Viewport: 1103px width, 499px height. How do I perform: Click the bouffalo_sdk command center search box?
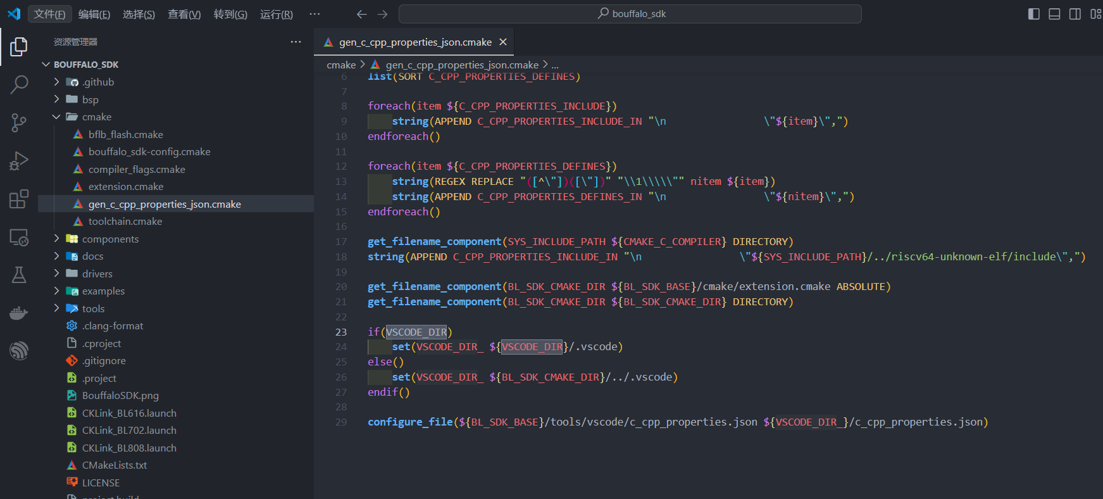630,14
